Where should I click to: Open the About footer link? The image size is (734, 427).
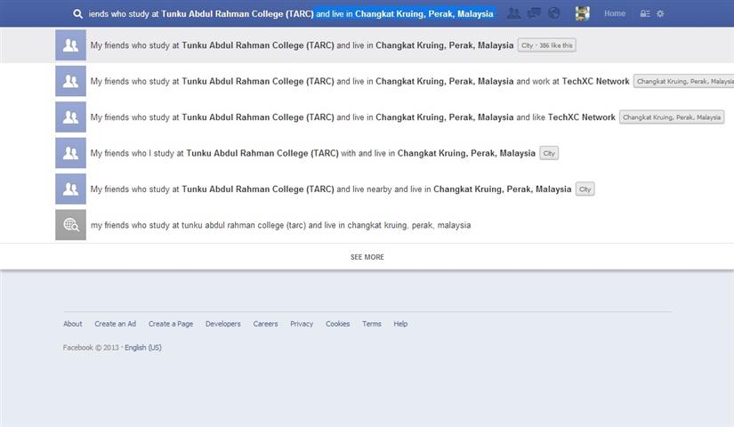[x=73, y=324]
